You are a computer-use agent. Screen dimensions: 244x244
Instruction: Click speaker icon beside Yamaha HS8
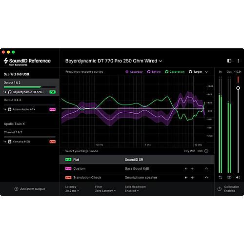point(10,142)
